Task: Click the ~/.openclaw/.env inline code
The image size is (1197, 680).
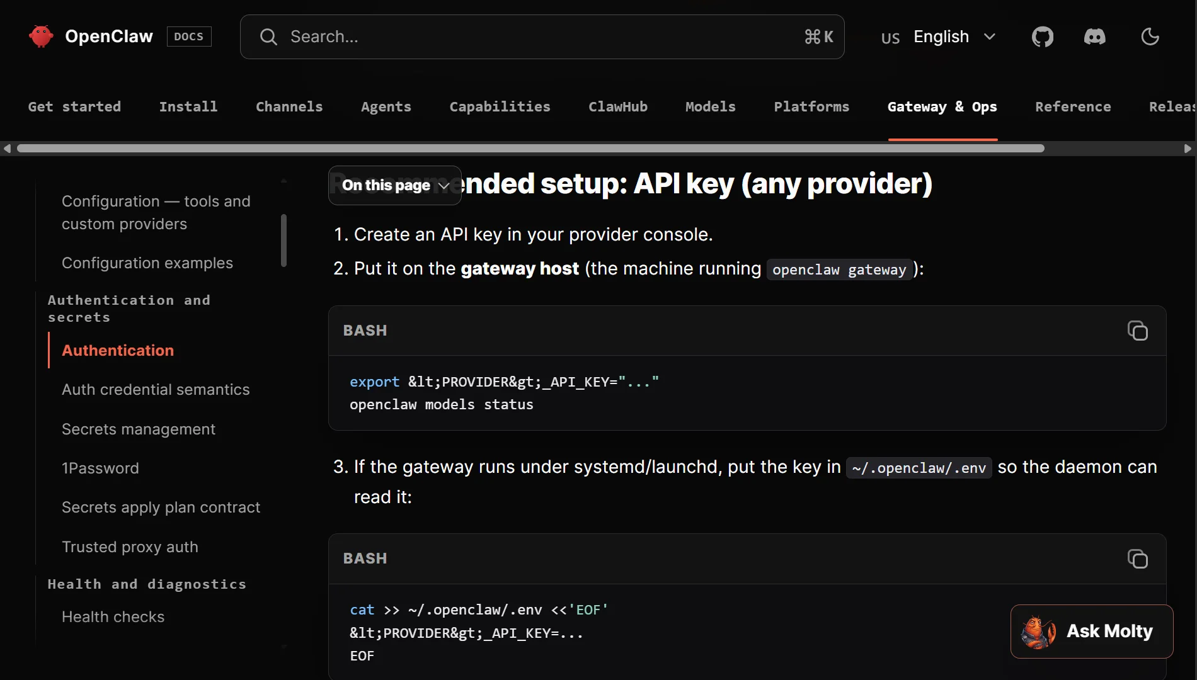Action: 919,468
